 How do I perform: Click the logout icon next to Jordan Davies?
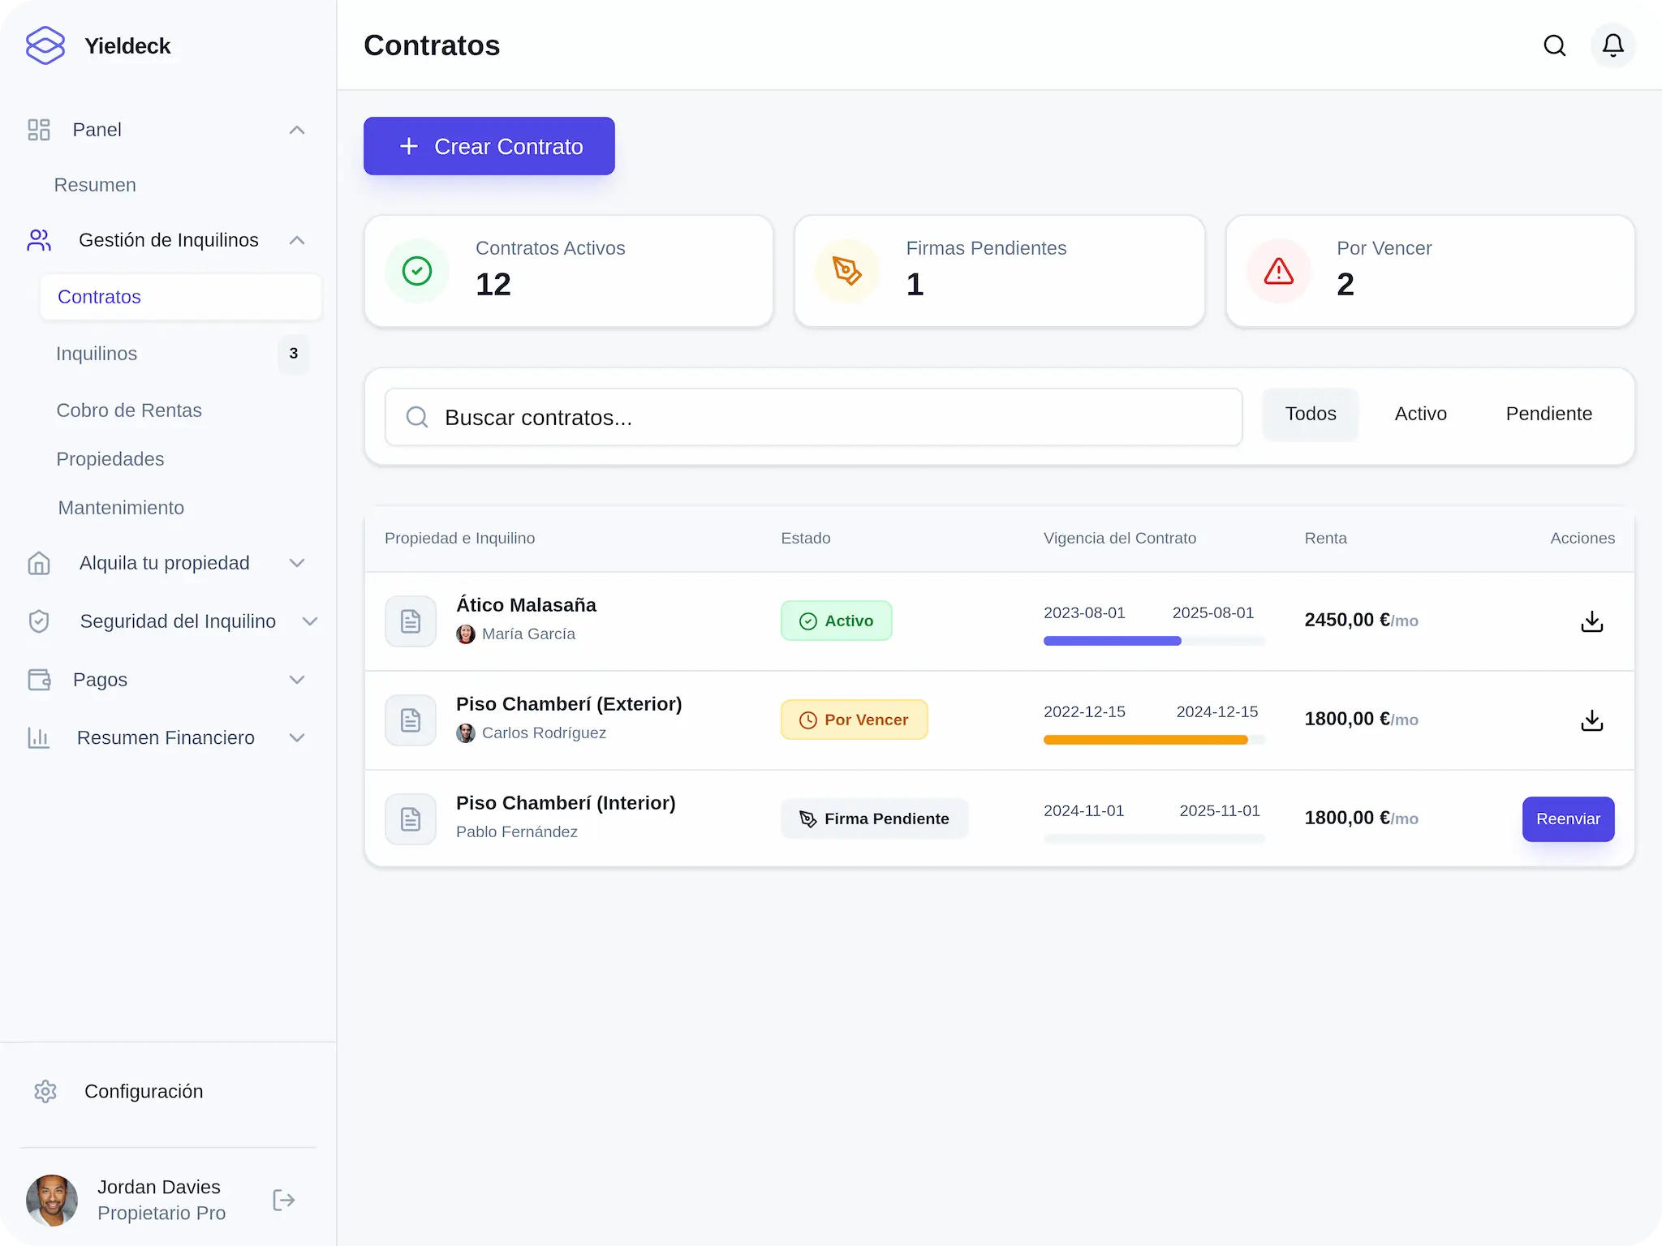pyautogui.click(x=283, y=1200)
